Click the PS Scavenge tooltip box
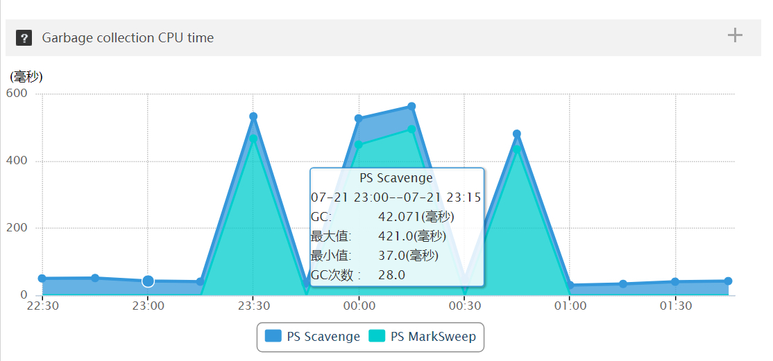The height and width of the screenshot is (361, 773). [x=396, y=227]
